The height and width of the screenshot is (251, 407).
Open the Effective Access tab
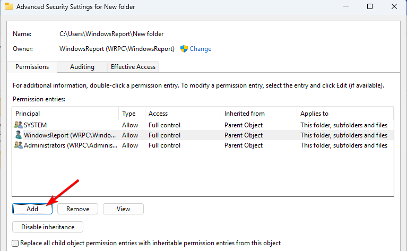point(133,67)
